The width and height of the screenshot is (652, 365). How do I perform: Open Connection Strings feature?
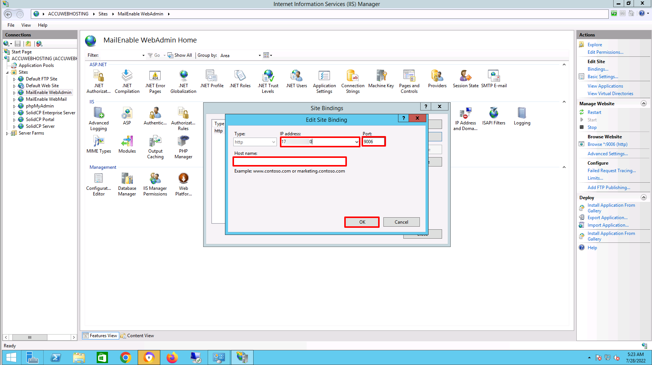coord(353,82)
